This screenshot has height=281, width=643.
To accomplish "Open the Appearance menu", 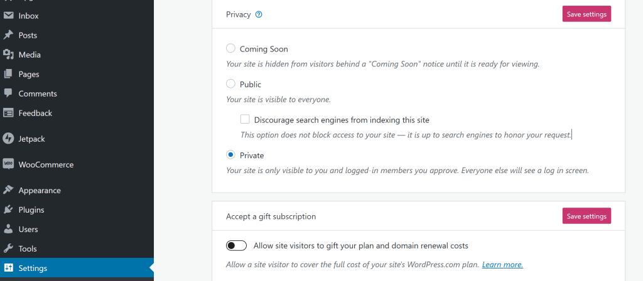I will tap(40, 190).
